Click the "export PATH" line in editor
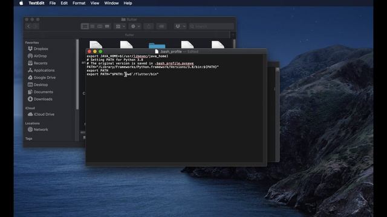Screen dimensions: 387x217 (x=97, y=71)
